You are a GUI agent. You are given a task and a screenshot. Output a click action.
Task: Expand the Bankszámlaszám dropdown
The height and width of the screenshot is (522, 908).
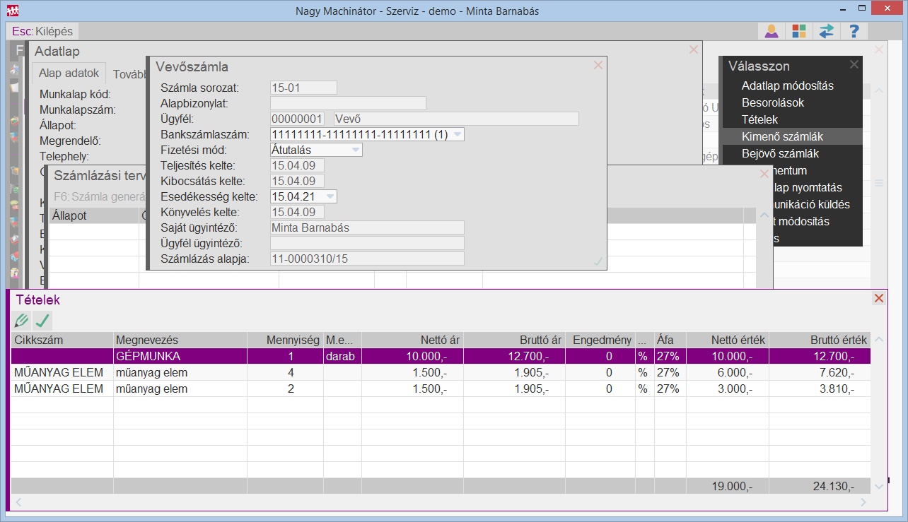point(457,134)
